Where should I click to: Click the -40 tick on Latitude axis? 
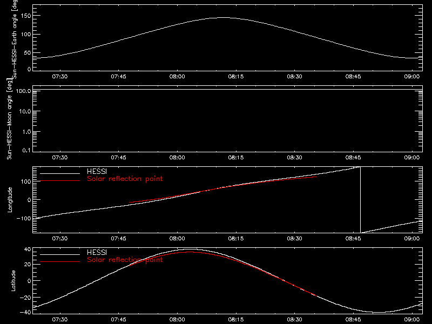[25, 312]
